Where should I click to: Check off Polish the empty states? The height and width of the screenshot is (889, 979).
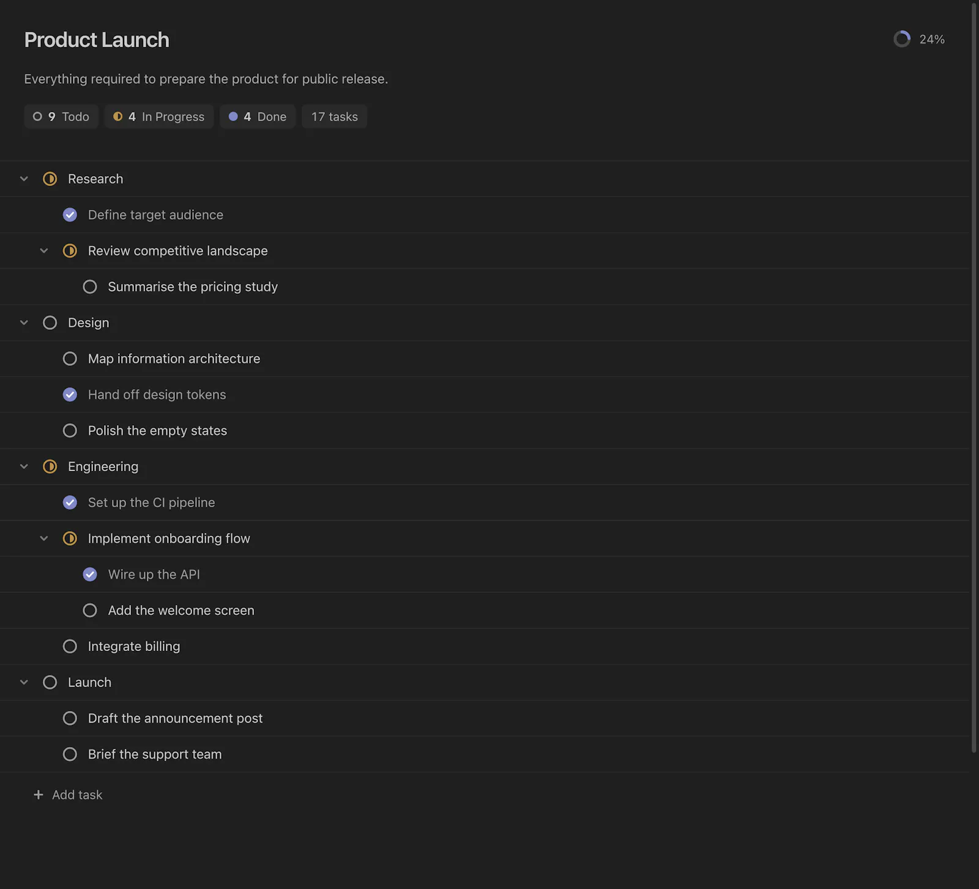click(x=70, y=431)
